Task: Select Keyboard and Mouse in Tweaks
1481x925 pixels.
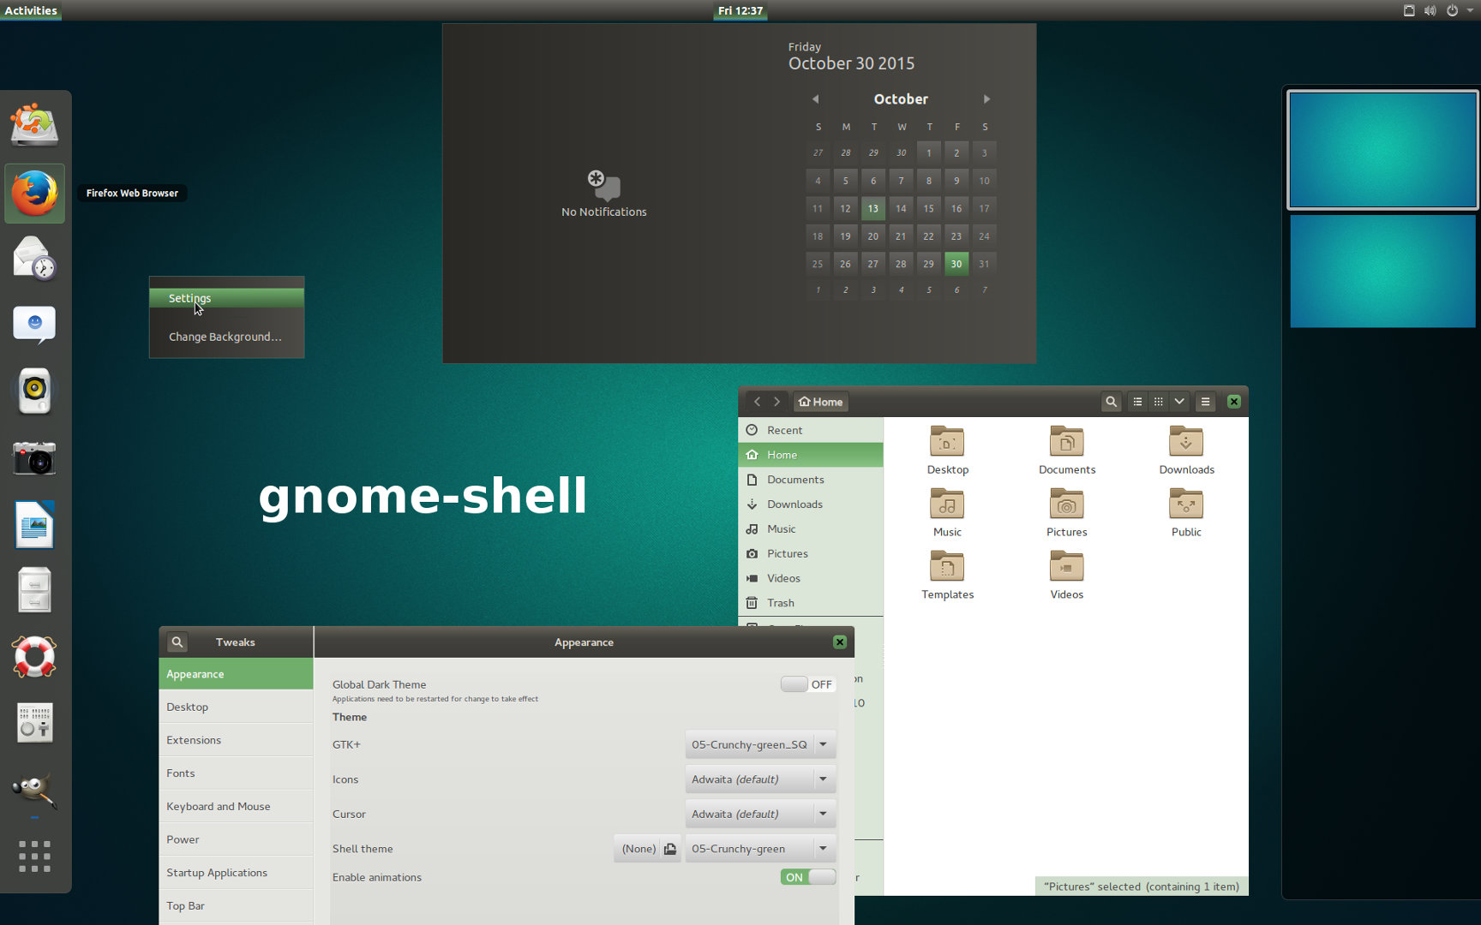Action: [236, 807]
